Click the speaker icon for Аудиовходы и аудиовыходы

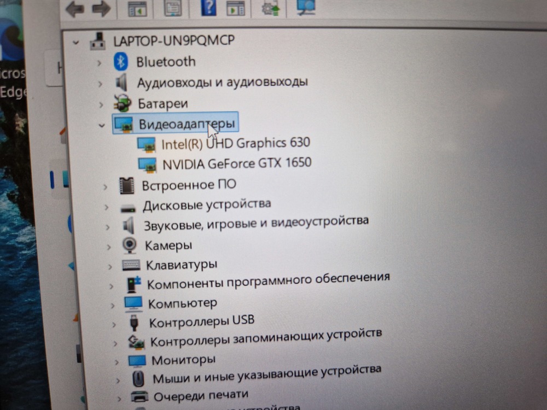click(x=121, y=83)
